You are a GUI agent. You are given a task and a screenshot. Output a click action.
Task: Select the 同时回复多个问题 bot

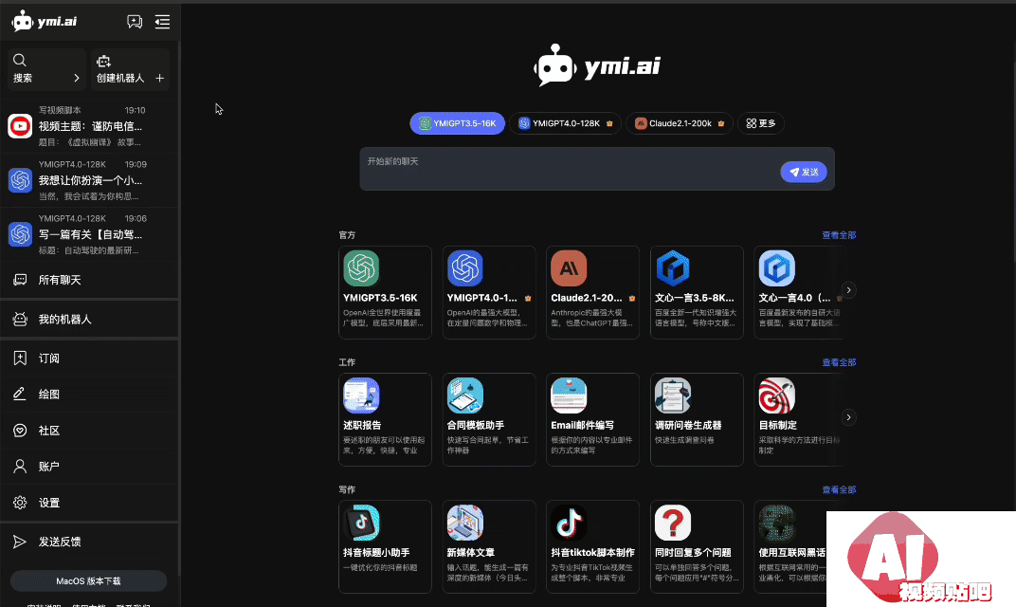click(x=697, y=546)
